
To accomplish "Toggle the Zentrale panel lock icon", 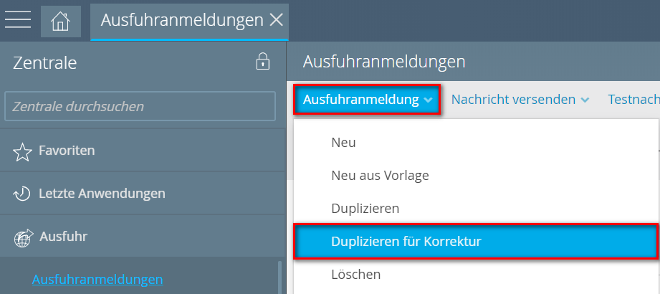I will pos(263,62).
